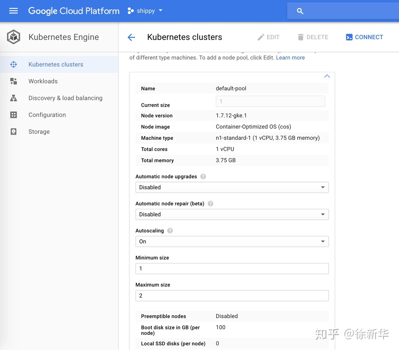This screenshot has width=399, height=350.
Task: Select the 3.75 GB total memory value
Action: [x=226, y=160]
